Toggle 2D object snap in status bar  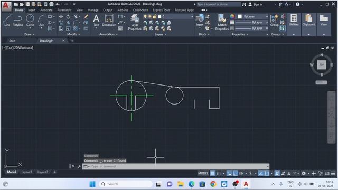(267, 173)
